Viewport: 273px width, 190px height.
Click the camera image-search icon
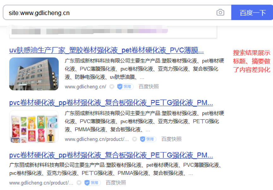220,13
